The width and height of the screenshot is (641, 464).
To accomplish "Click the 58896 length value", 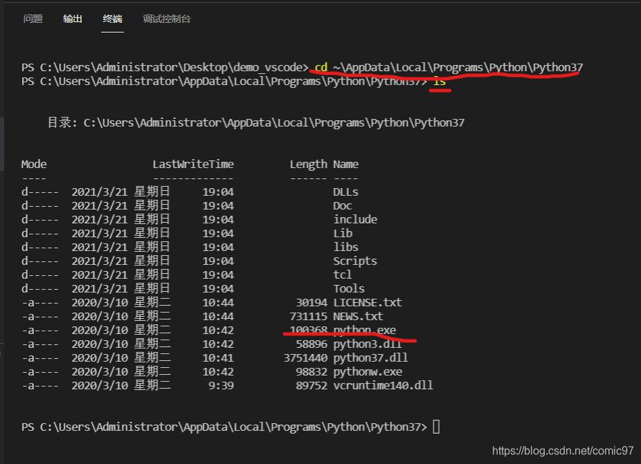I will point(312,344).
